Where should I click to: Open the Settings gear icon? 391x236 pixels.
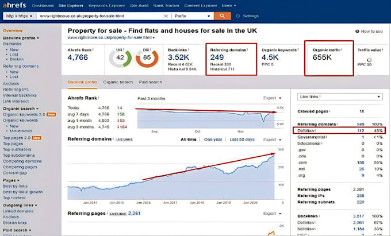(x=238, y=16)
